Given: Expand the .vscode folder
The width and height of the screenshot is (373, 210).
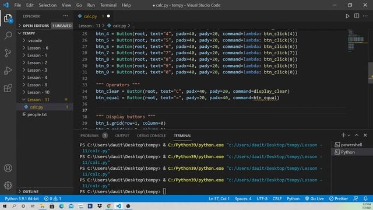Looking at the screenshot, I should point(24,40).
